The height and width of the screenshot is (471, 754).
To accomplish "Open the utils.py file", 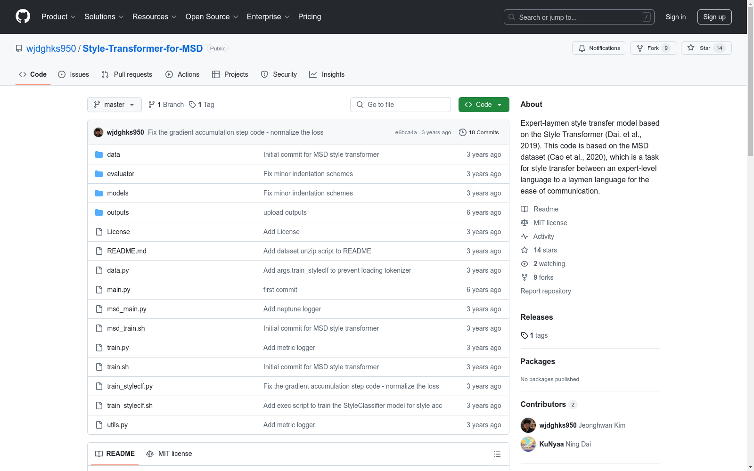I will [117, 425].
